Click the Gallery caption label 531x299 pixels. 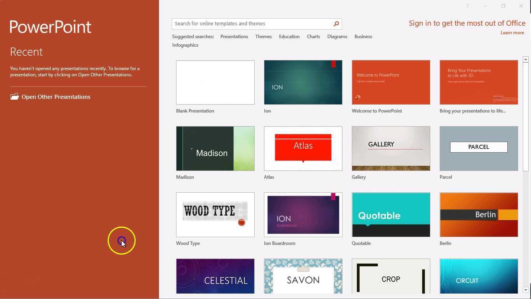click(359, 177)
